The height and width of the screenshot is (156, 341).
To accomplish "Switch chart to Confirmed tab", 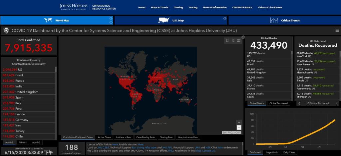I will [x=255, y=152].
